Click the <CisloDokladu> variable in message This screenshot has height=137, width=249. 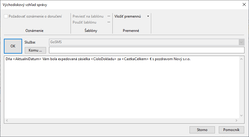(104, 59)
